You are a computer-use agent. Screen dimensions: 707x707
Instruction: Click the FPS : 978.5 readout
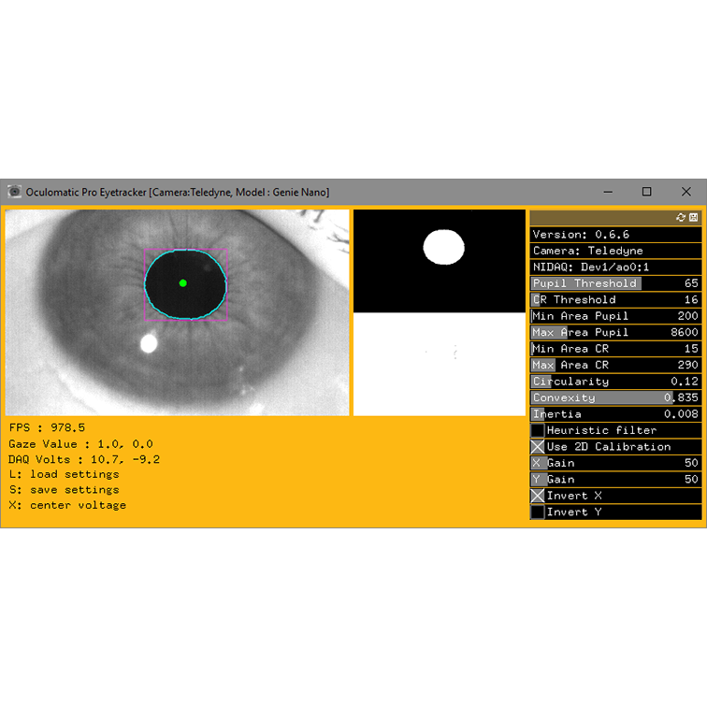(x=47, y=427)
